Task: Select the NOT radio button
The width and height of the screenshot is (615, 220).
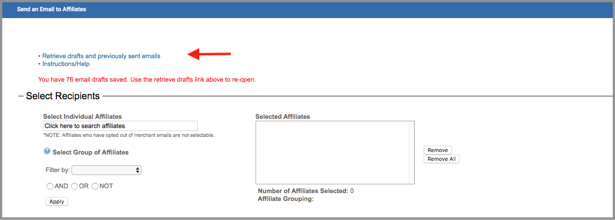Action: tap(95, 186)
